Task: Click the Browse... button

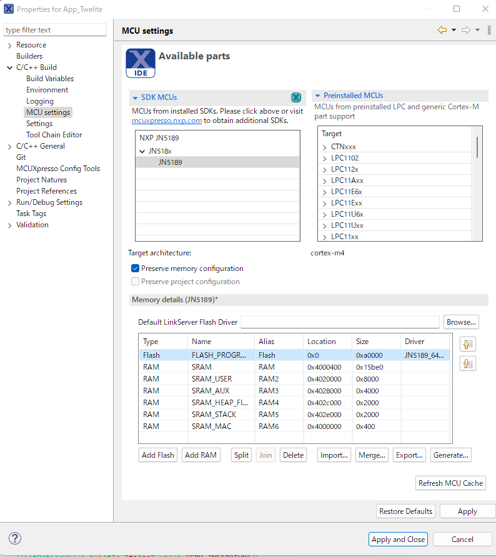Action: coord(461,322)
